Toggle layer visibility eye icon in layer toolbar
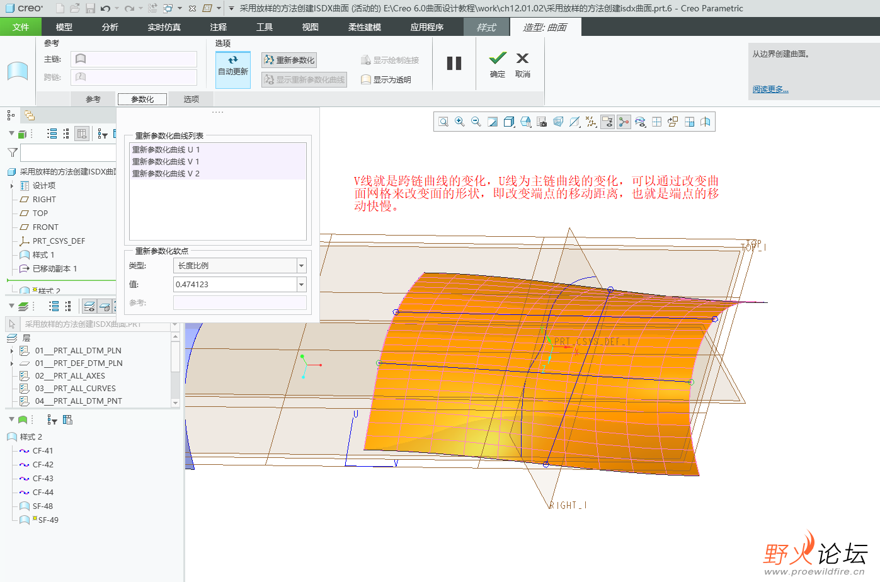 (89, 306)
